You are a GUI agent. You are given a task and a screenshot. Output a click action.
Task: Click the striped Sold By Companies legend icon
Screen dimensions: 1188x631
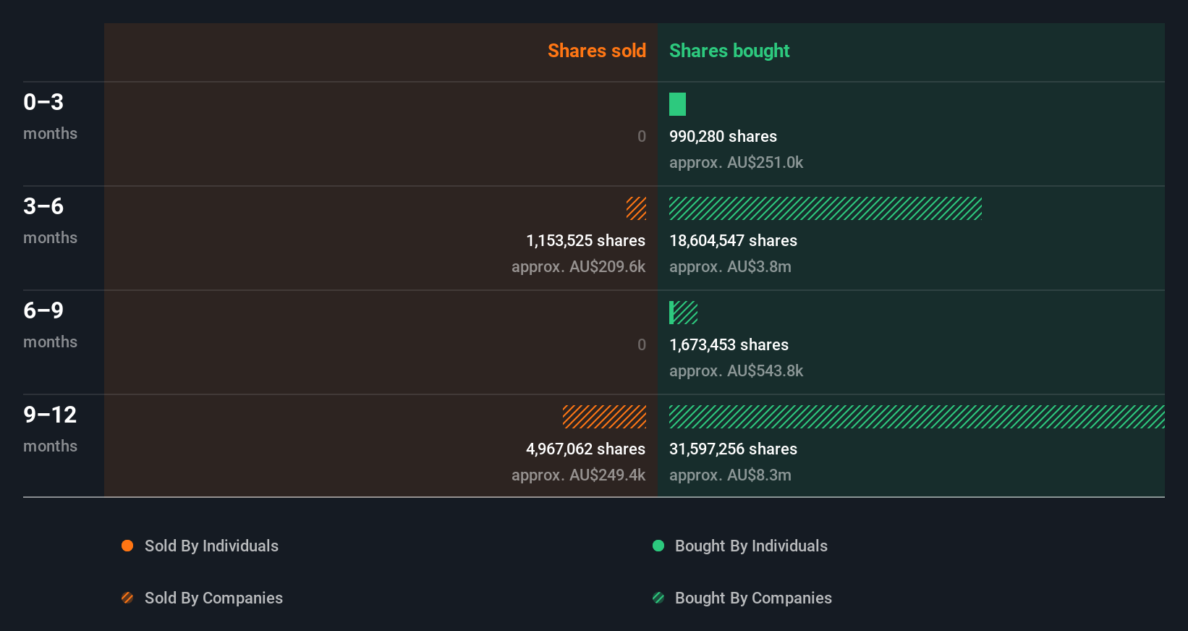(127, 598)
